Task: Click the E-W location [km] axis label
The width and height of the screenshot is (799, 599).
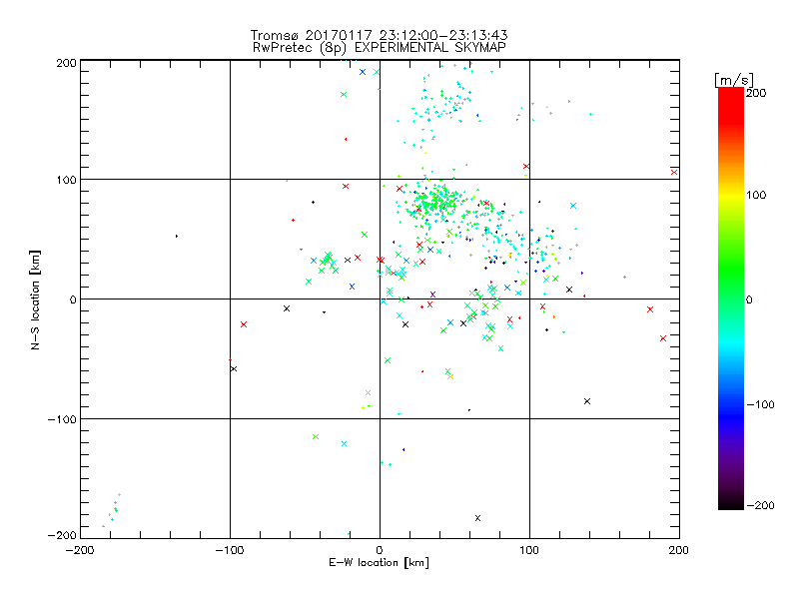Action: pos(379,563)
